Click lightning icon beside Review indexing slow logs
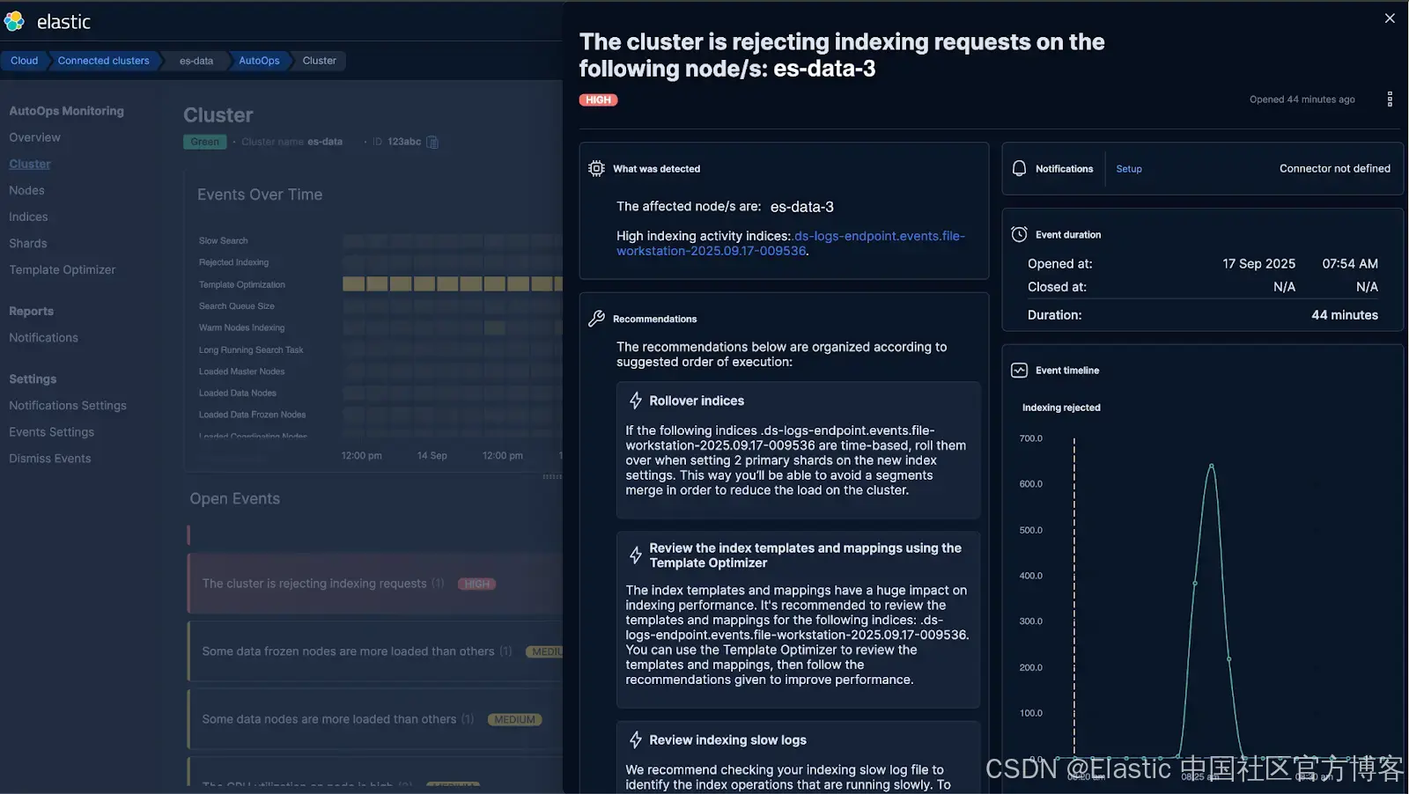Viewport: 1409px width, 794px height. [636, 740]
